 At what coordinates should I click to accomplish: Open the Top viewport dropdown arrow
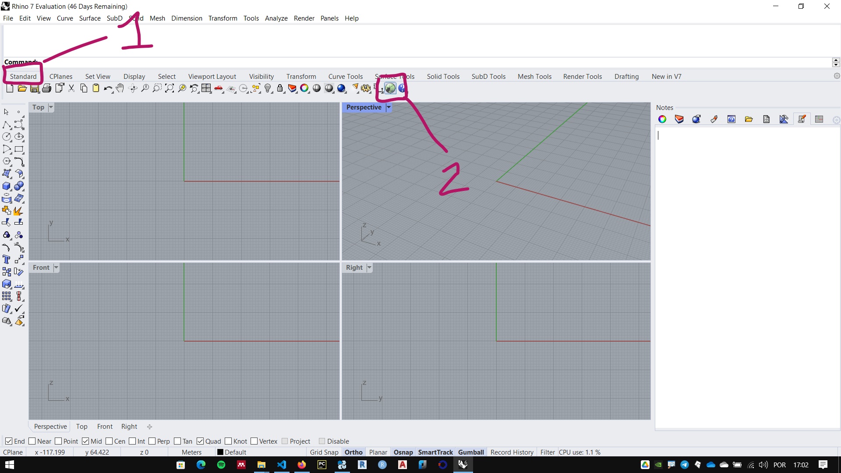[51, 107]
